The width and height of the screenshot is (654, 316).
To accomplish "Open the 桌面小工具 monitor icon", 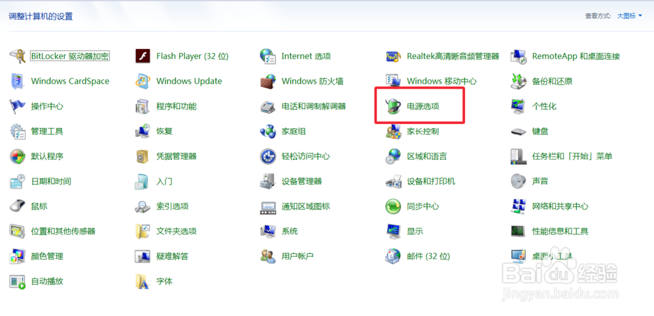I will click(x=519, y=256).
